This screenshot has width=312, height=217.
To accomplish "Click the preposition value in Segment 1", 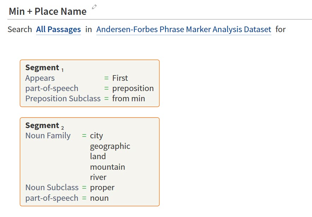I will click(x=133, y=88).
